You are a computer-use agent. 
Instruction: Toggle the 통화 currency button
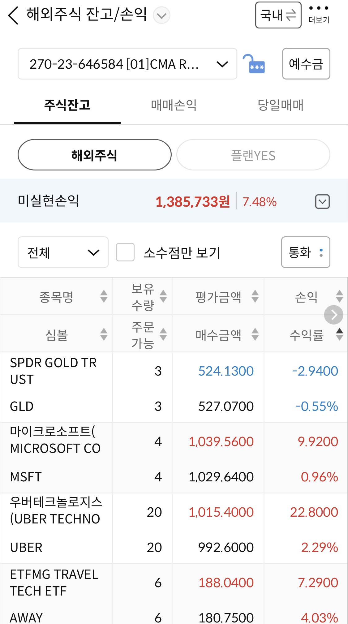coord(306,252)
